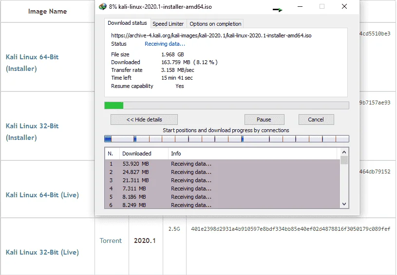Click the 401e2398d2931a4b... checksum on webpage

tap(291, 229)
